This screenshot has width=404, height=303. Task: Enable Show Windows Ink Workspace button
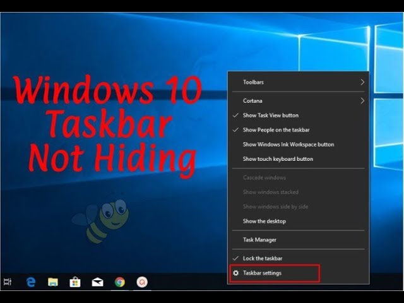point(299,145)
